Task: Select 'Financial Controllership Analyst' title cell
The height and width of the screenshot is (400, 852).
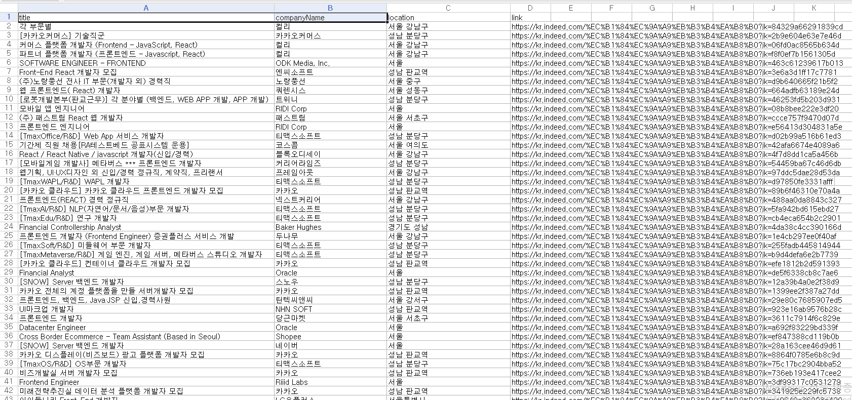Action: pos(146,227)
